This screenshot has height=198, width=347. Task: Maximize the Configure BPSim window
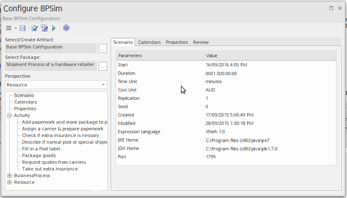coord(331,8)
